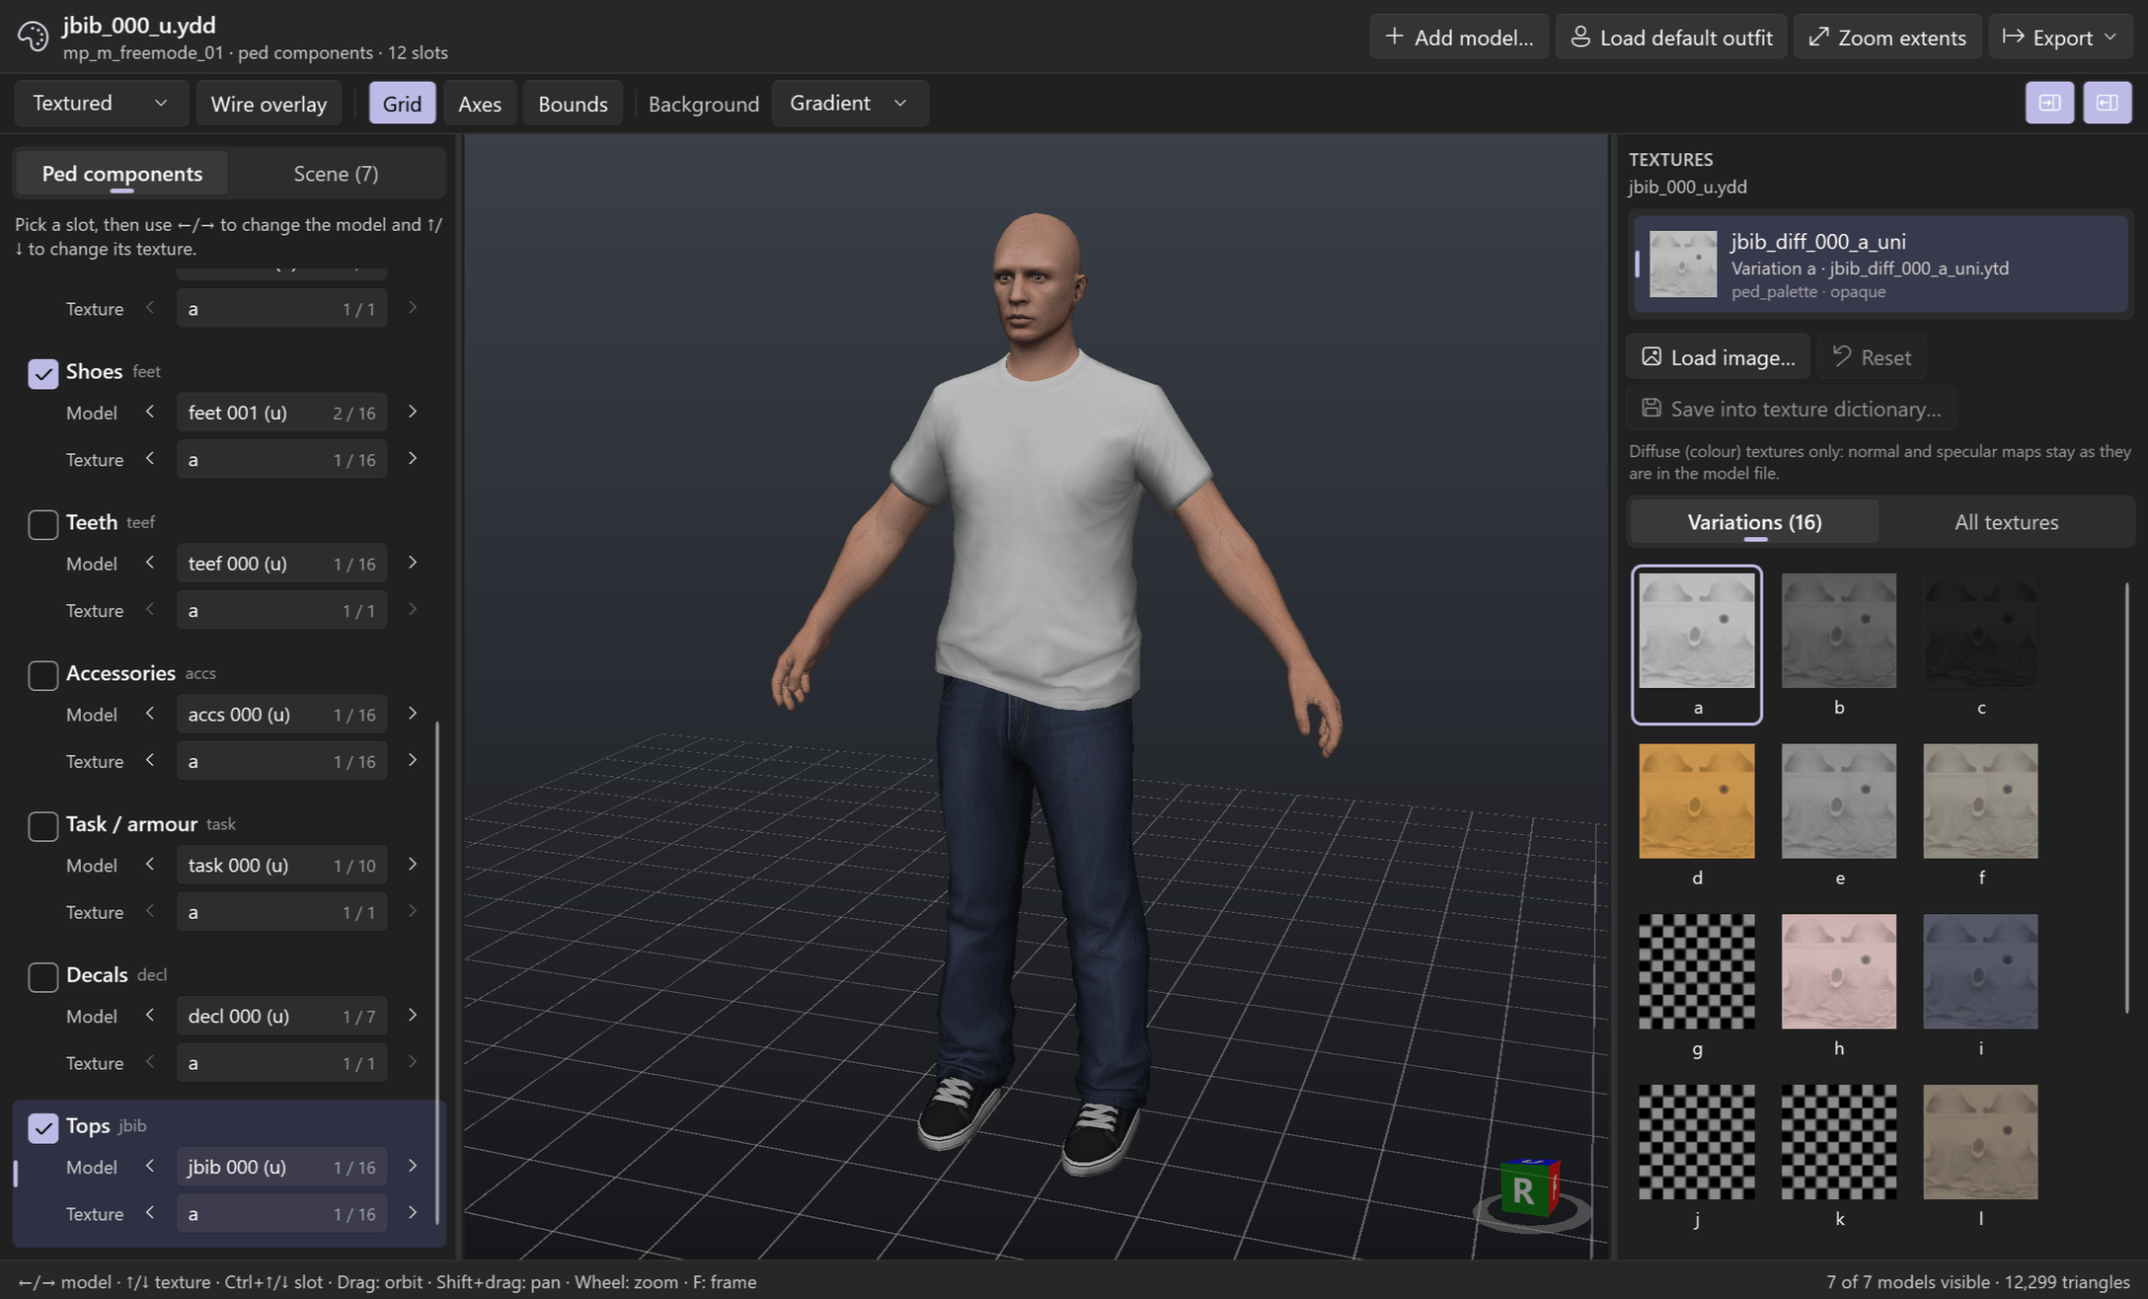Image resolution: width=2148 pixels, height=1299 pixels.
Task: Toggle the right panel layout icon
Action: (2108, 103)
